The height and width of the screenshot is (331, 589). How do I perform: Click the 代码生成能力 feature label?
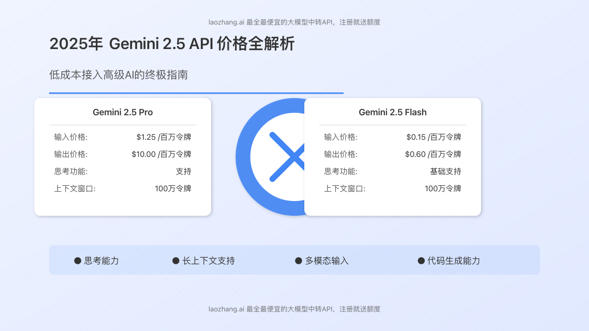tap(454, 261)
